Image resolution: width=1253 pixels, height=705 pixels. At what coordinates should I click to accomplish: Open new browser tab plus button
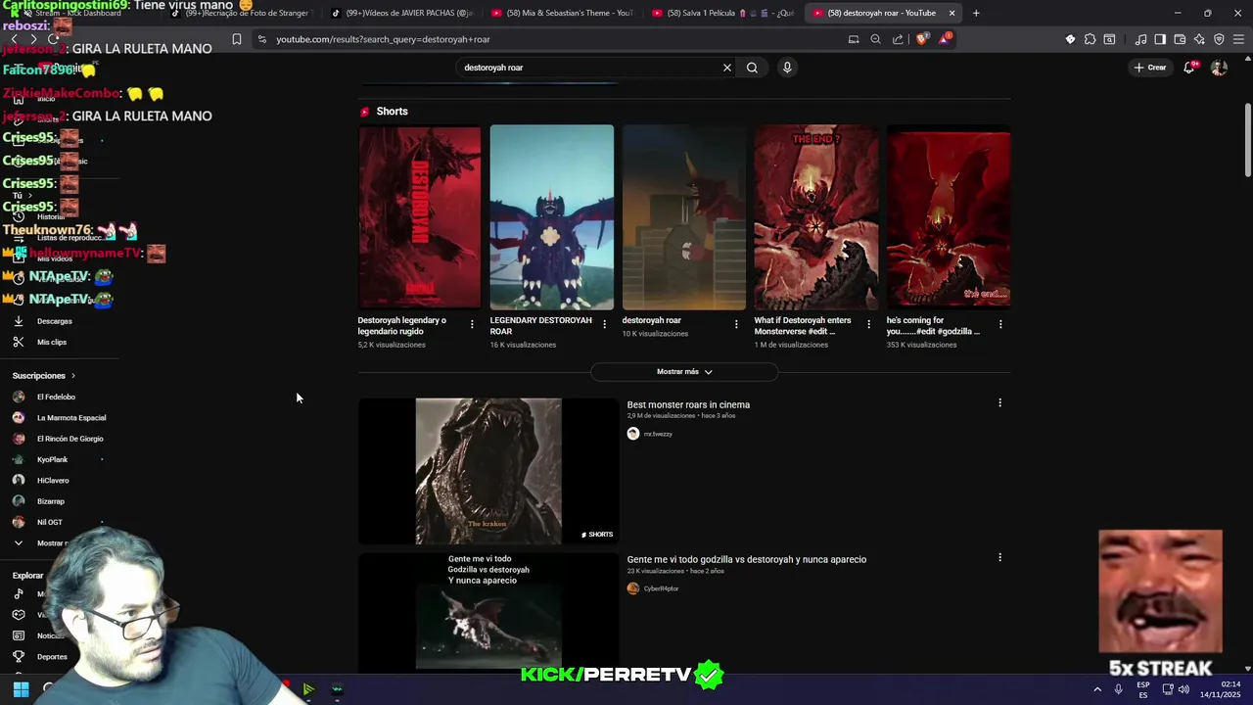click(x=976, y=13)
